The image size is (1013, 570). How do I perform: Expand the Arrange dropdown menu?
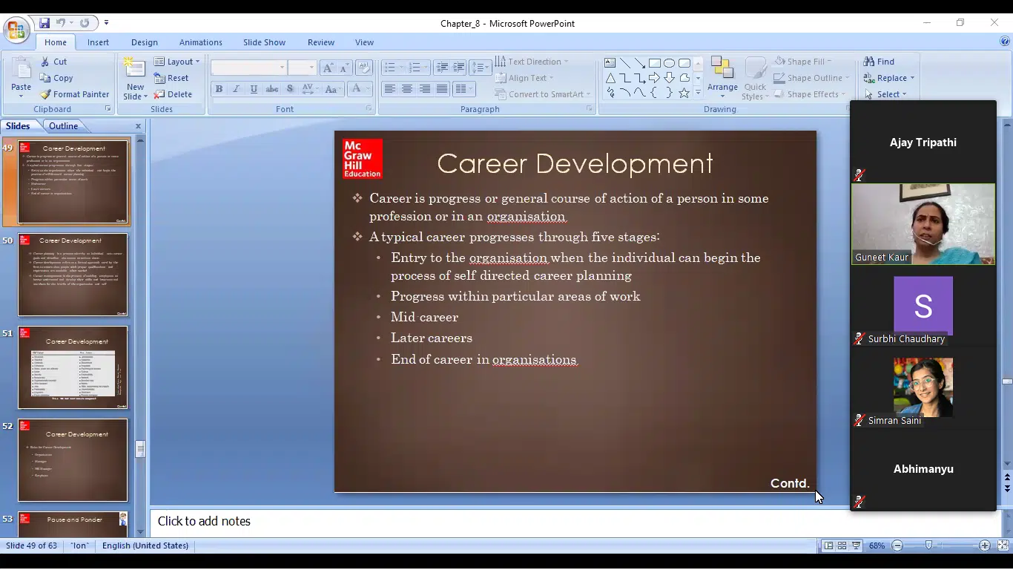722,88
